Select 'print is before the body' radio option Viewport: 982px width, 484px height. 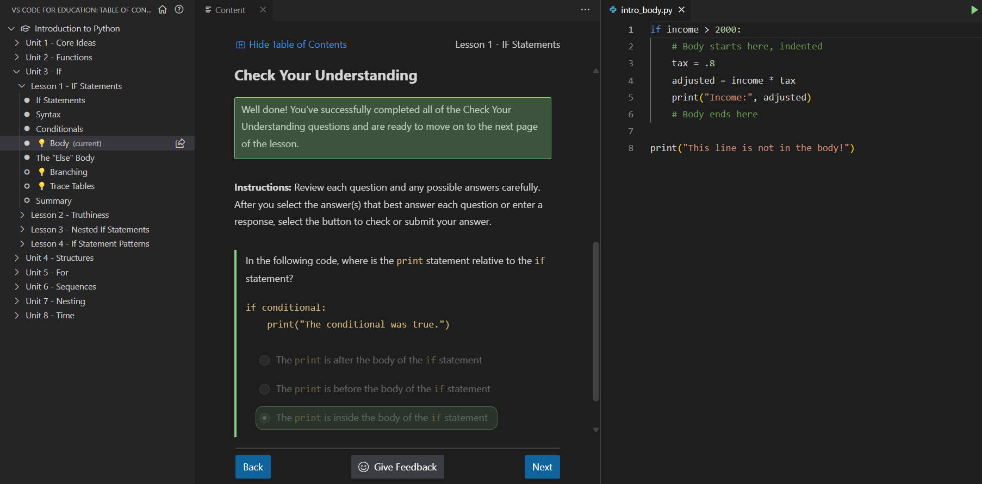pyautogui.click(x=264, y=389)
